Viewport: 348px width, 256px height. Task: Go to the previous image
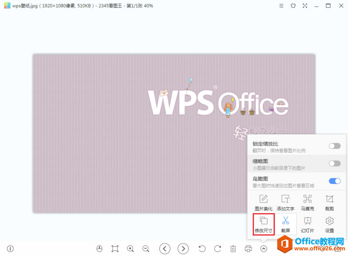tap(165, 249)
